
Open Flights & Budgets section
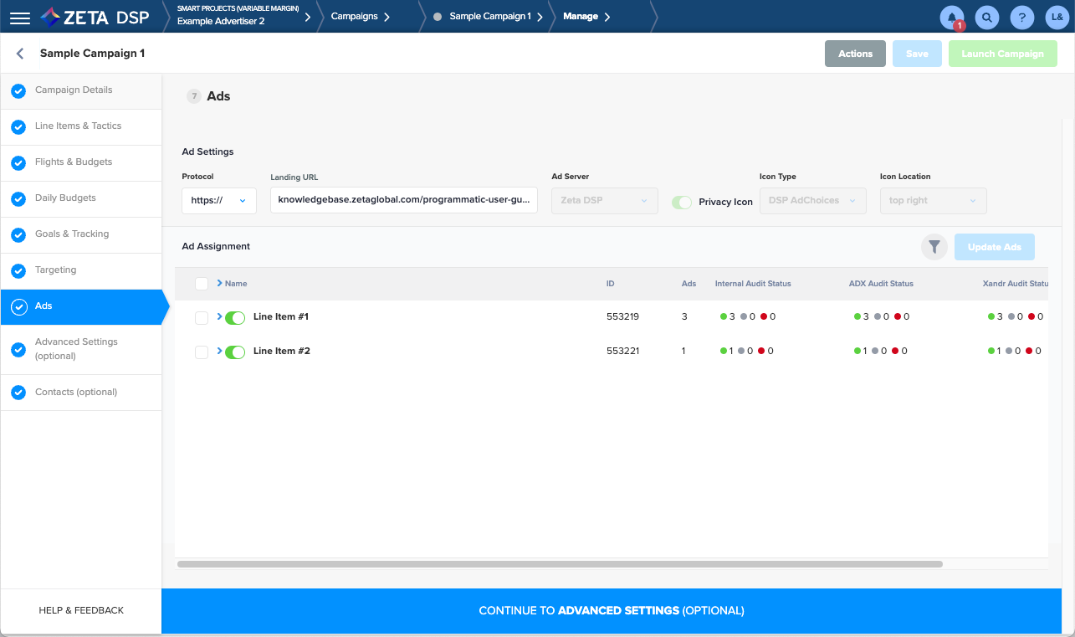click(x=74, y=162)
